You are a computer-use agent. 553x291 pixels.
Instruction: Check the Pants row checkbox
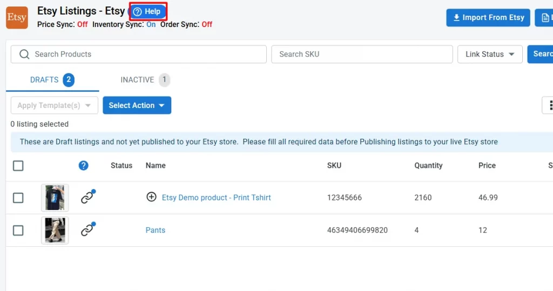(x=18, y=231)
